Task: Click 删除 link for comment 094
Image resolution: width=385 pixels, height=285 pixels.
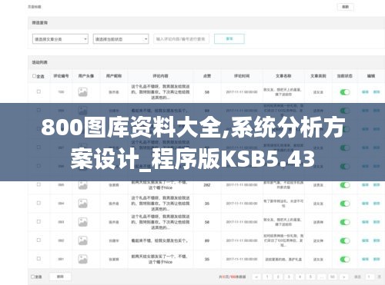Action: (377, 204)
